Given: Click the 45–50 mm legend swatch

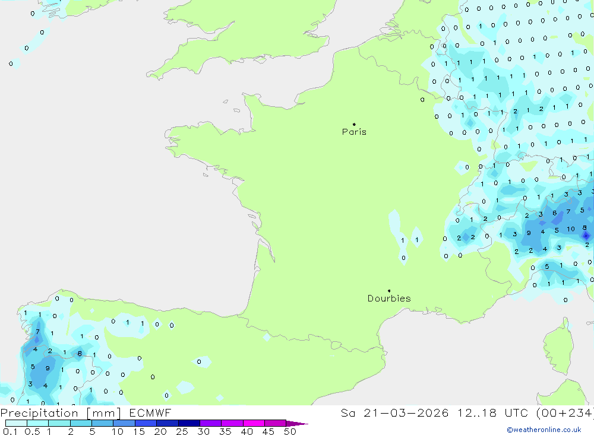Looking at the screenshot, I should tap(276, 423).
